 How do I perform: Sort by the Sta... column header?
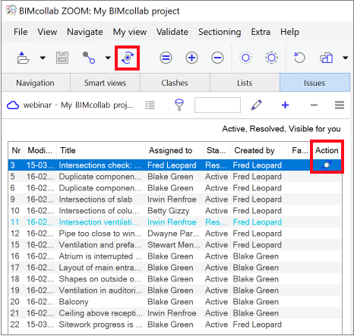tap(217, 150)
